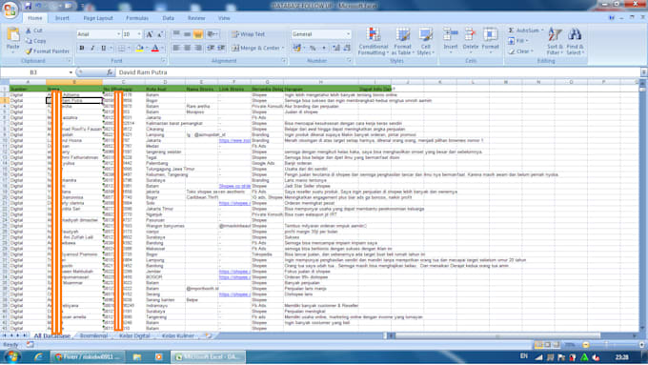
Task: Click the Insert Function fx icon
Action: pyautogui.click(x=110, y=72)
